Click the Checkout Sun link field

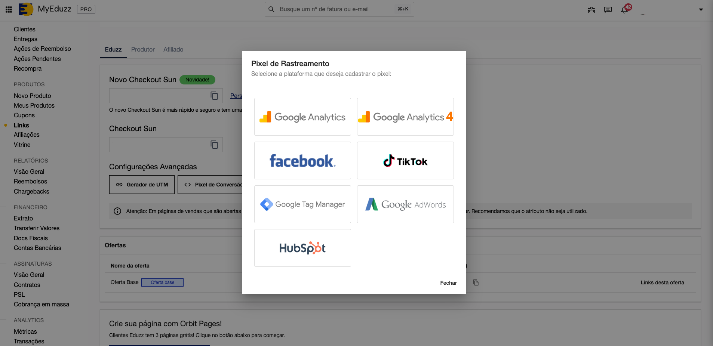[166, 145]
